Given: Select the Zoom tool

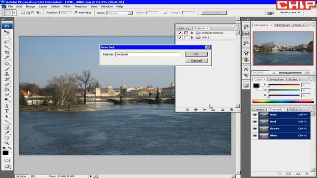Looking at the screenshot, I should [x=7, y=143].
